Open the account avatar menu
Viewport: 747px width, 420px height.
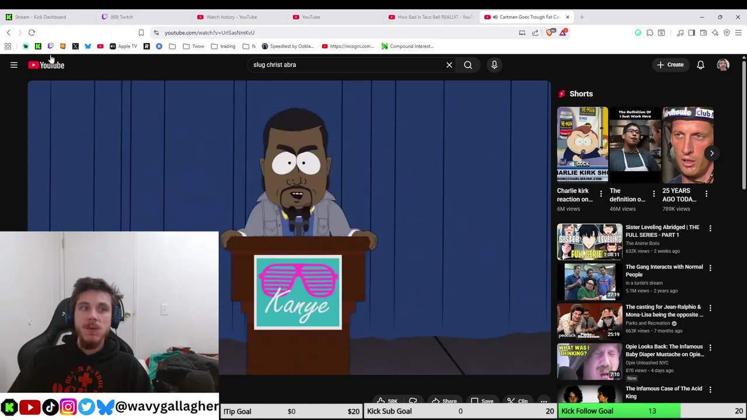coord(723,65)
